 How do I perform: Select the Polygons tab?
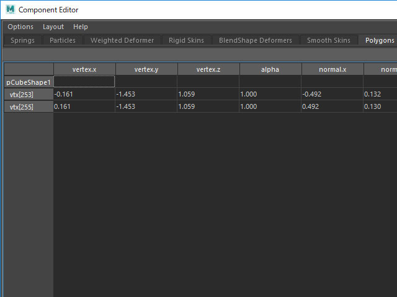click(x=380, y=40)
